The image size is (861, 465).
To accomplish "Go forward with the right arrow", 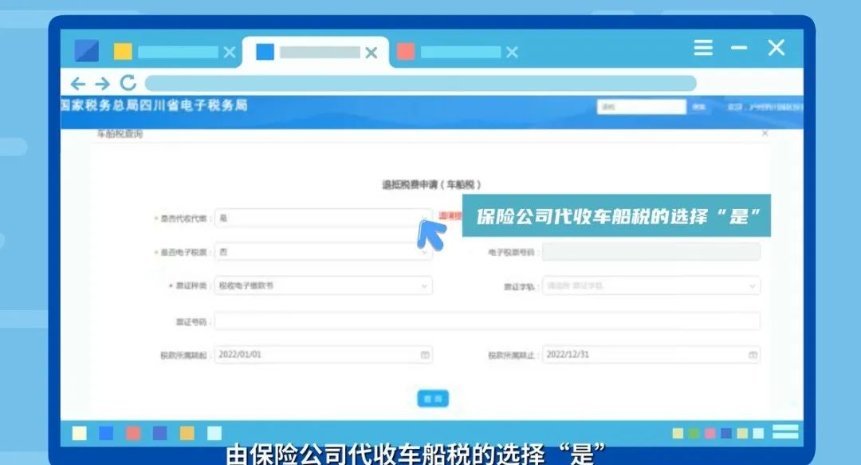I will click(103, 84).
